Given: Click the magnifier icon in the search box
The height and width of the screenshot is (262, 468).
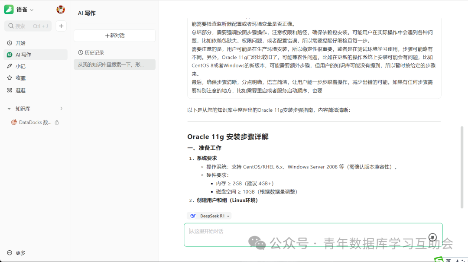Looking at the screenshot, I should 11,26.
